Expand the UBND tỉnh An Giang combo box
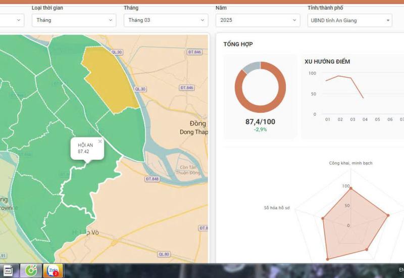This screenshot has width=404, height=278. [x=350, y=20]
